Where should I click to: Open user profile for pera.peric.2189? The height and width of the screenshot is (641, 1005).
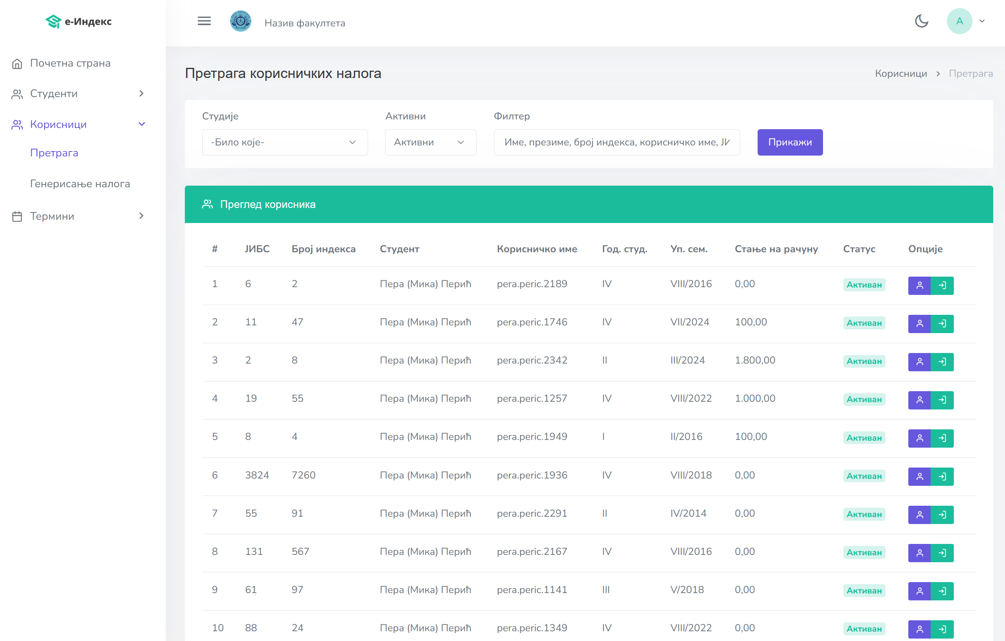tap(919, 286)
